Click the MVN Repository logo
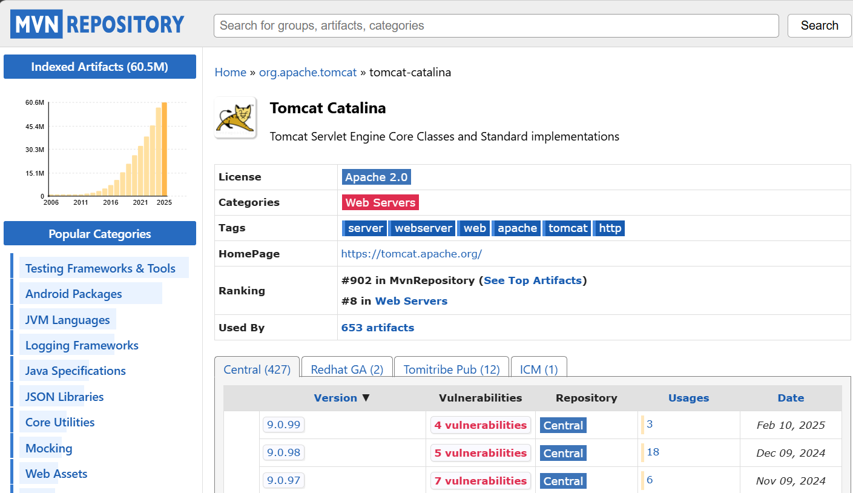Viewport: 853px width, 493px height. click(97, 24)
